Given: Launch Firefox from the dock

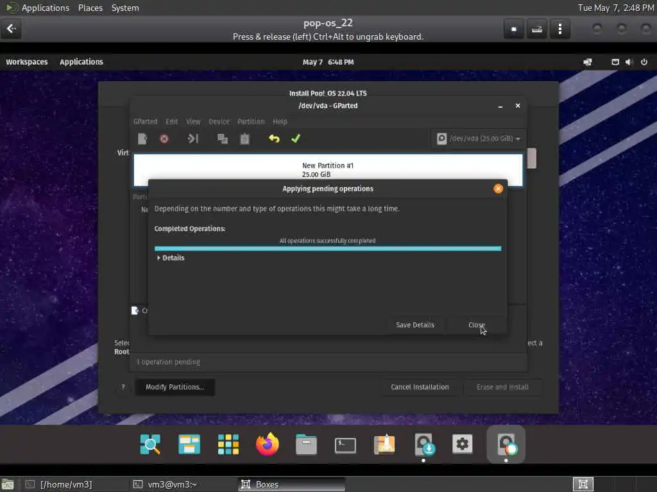Looking at the screenshot, I should click(268, 444).
